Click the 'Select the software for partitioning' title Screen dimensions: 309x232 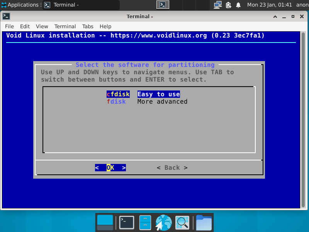pyautogui.click(x=145, y=65)
